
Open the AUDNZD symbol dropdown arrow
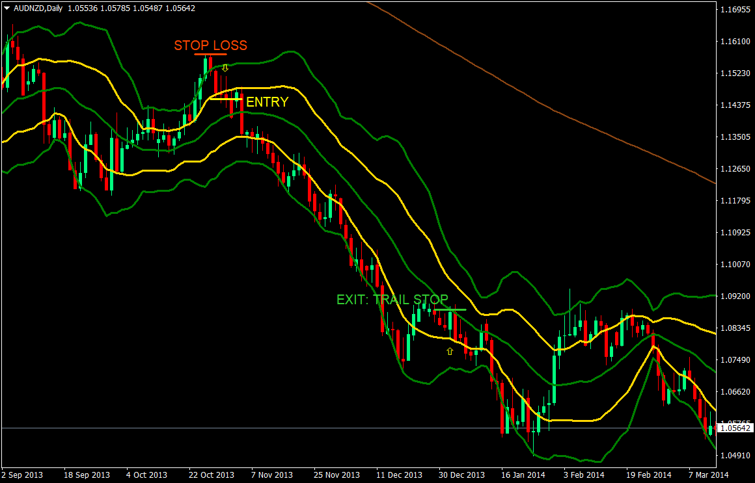click(x=5, y=6)
